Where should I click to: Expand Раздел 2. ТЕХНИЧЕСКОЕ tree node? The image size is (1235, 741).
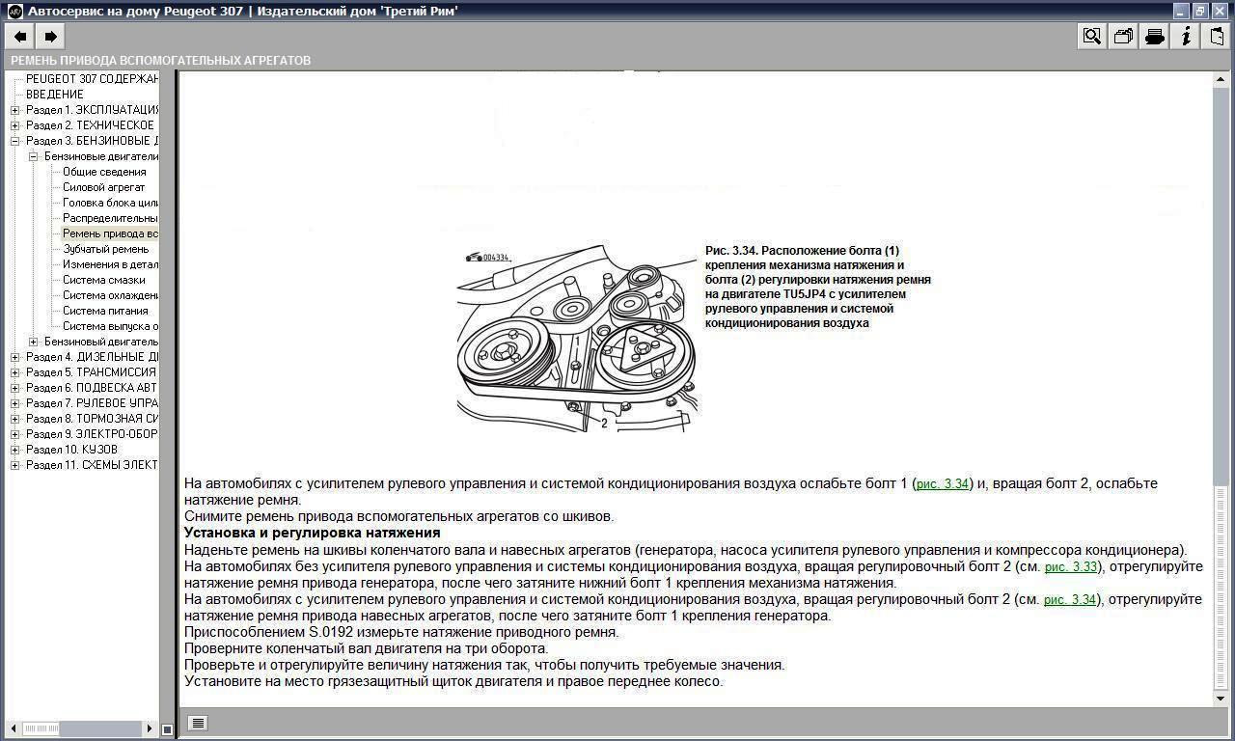coord(14,125)
